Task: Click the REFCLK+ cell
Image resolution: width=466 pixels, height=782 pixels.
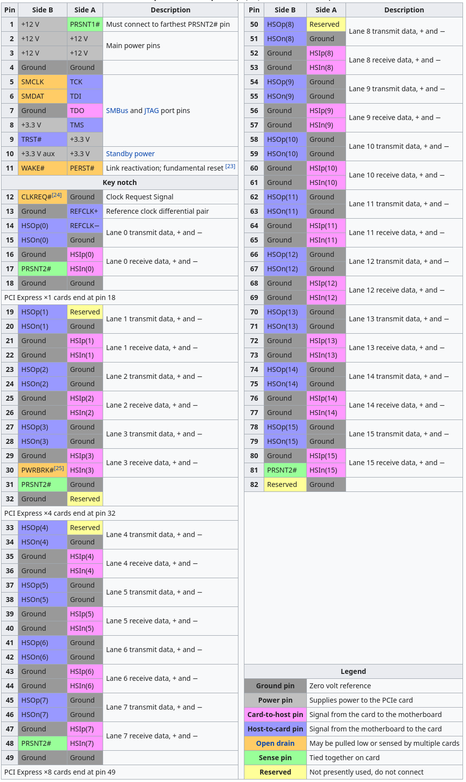Action: [x=85, y=211]
